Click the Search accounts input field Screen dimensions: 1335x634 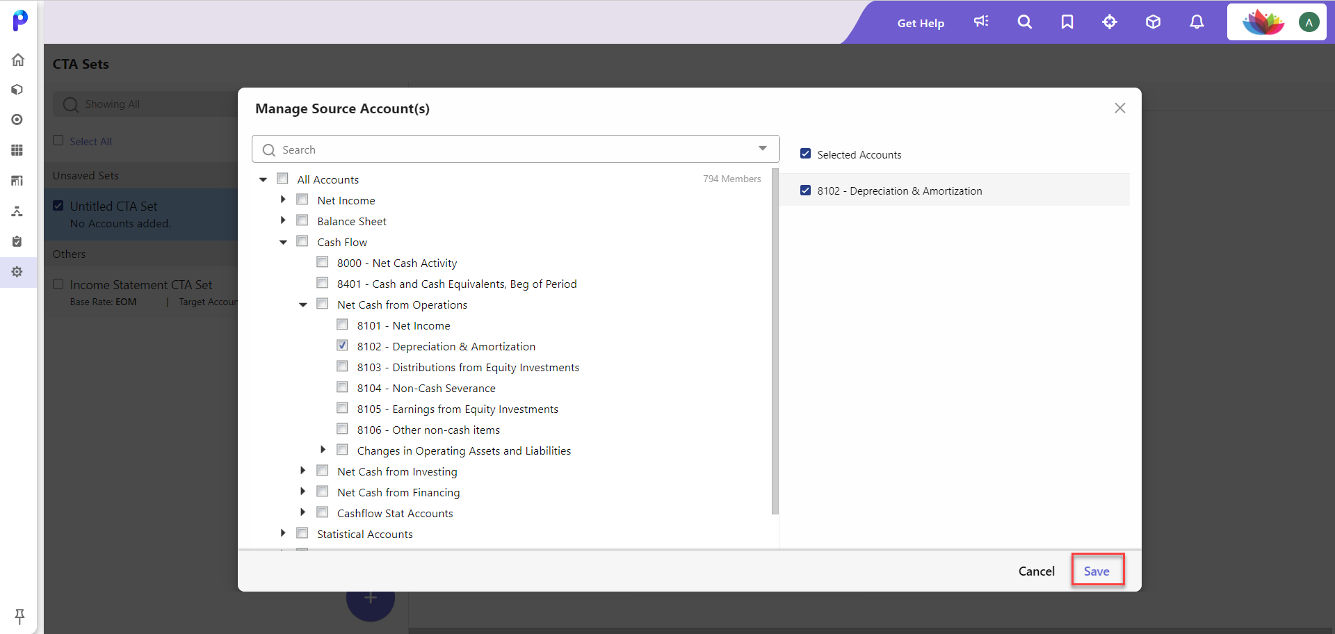coord(516,149)
